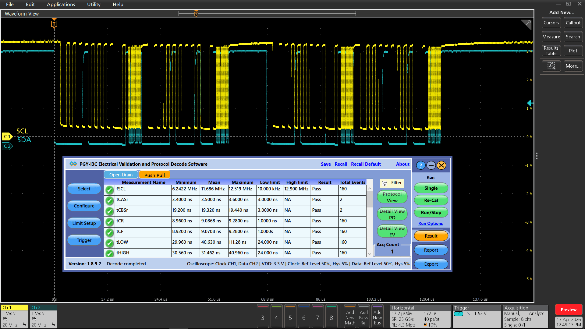Click the C2 SDA channel handle
The image size is (585, 329).
click(7, 146)
